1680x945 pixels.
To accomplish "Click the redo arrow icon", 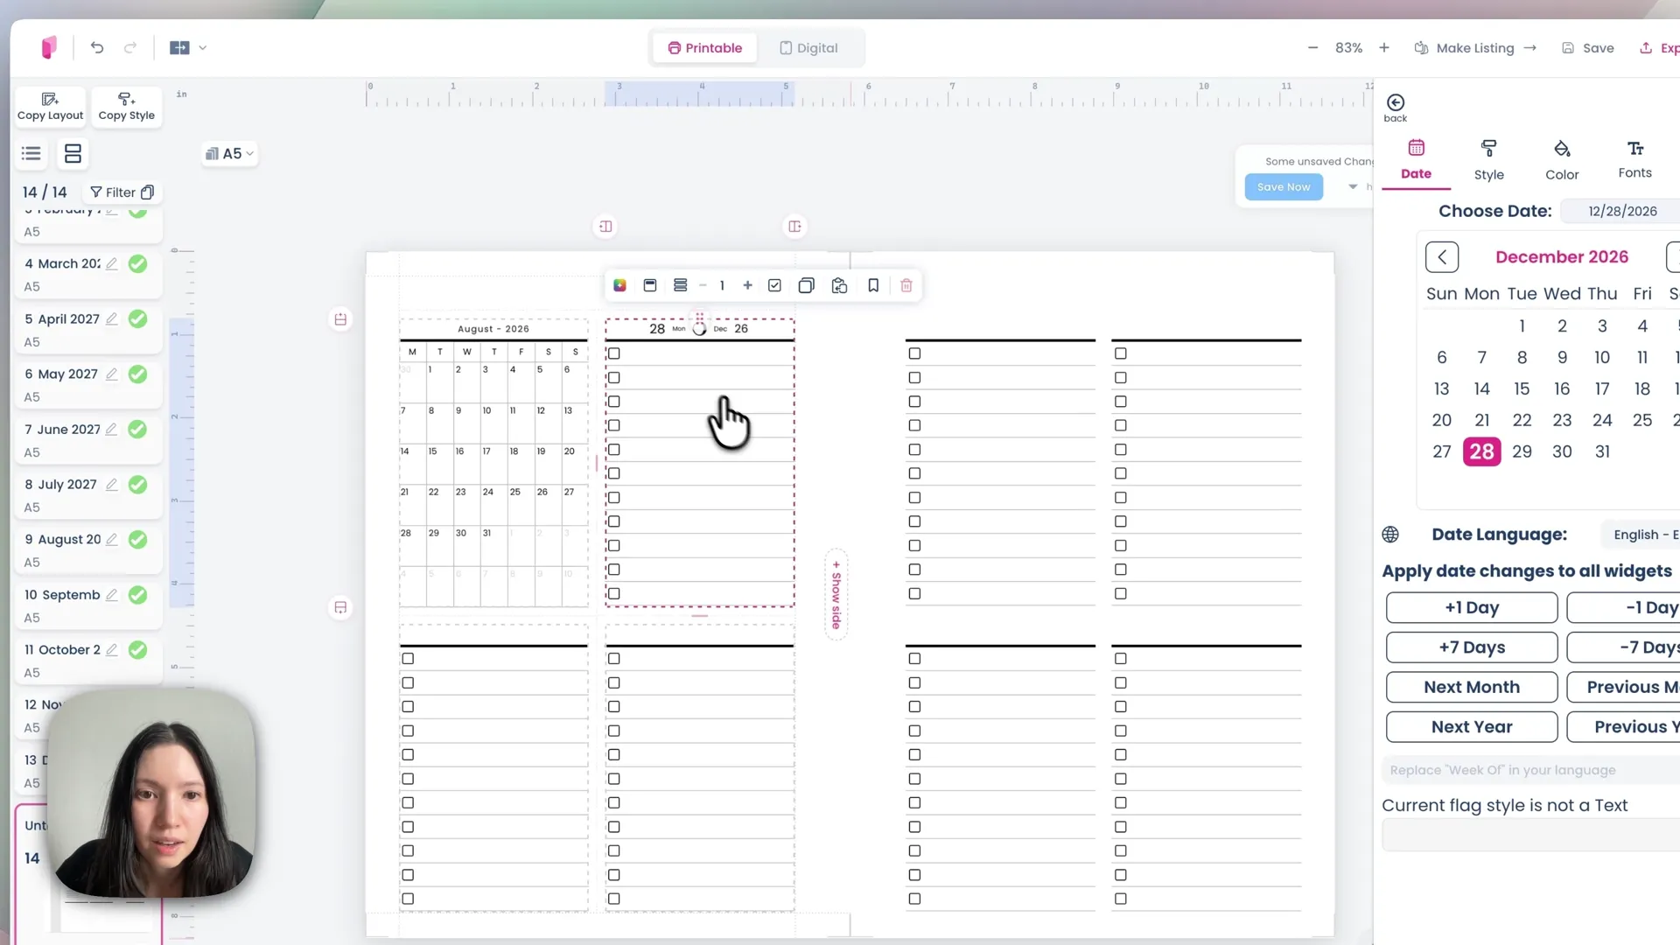I will coord(130,48).
